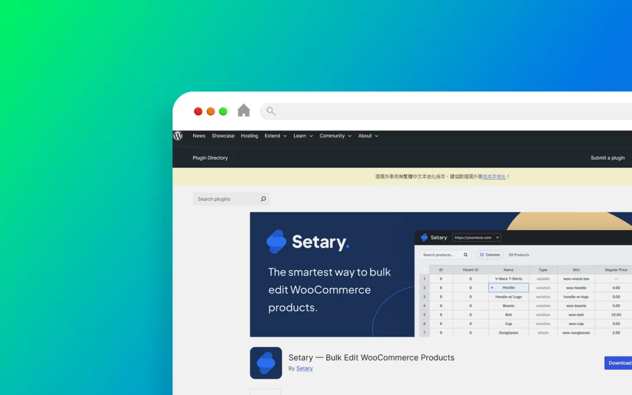Image resolution: width=632 pixels, height=395 pixels.
Task: Click the Setary banner image
Action: pos(441,274)
